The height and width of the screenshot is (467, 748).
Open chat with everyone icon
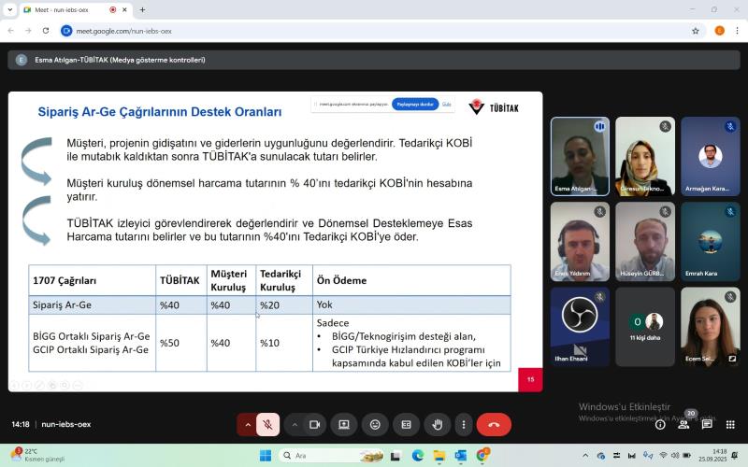click(707, 424)
